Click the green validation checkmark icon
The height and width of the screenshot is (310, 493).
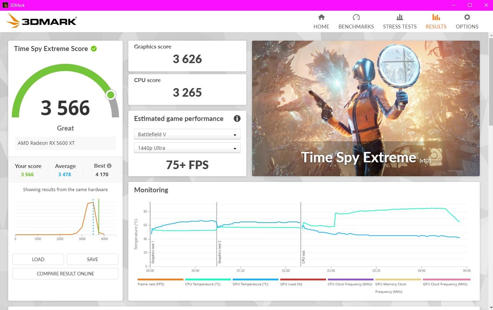click(94, 49)
